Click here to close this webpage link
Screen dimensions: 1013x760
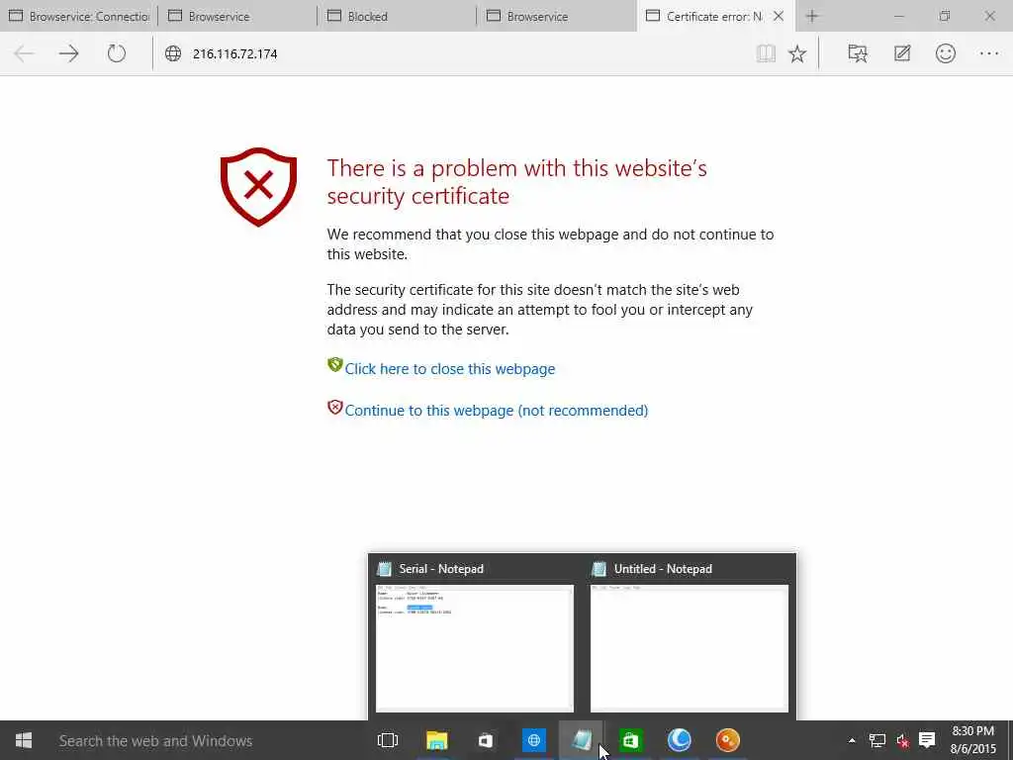(x=450, y=369)
